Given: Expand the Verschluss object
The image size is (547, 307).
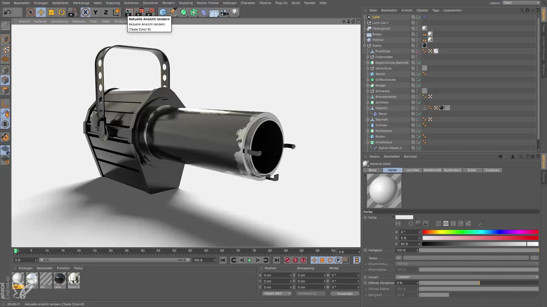Looking at the screenshot, I should (368, 68).
